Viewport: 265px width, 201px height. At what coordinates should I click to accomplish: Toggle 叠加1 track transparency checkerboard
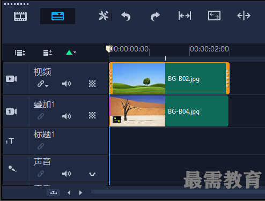click(x=92, y=115)
